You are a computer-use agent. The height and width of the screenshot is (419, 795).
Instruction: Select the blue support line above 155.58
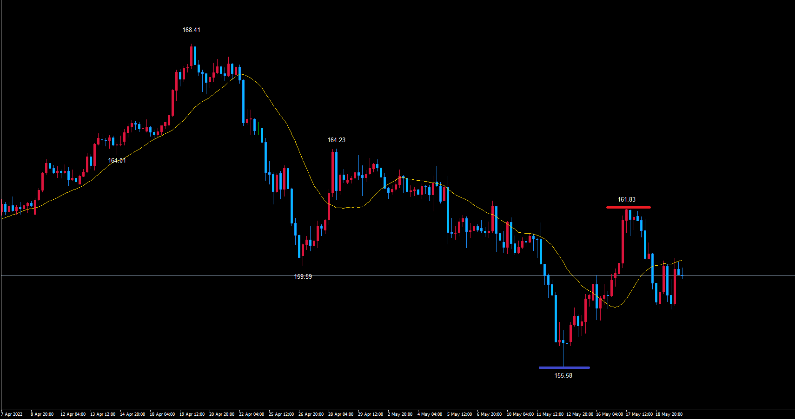tap(564, 368)
